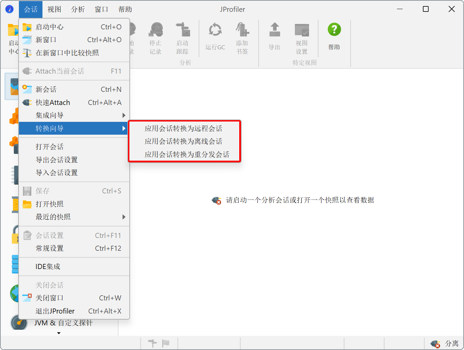Open the 启动中心 menu entry
Image resolution: width=464 pixels, height=350 pixels.
coord(74,27)
